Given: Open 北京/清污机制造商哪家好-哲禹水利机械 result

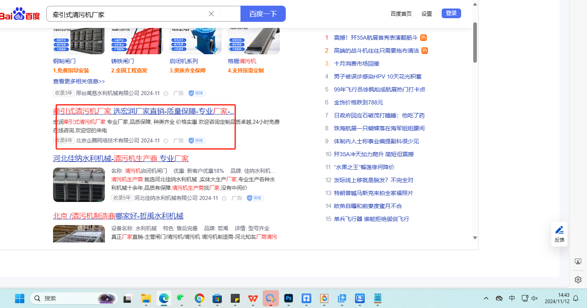Looking at the screenshot, I should click(118, 216).
